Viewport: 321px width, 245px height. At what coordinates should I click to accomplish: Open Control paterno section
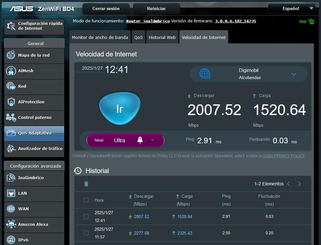tap(34, 118)
